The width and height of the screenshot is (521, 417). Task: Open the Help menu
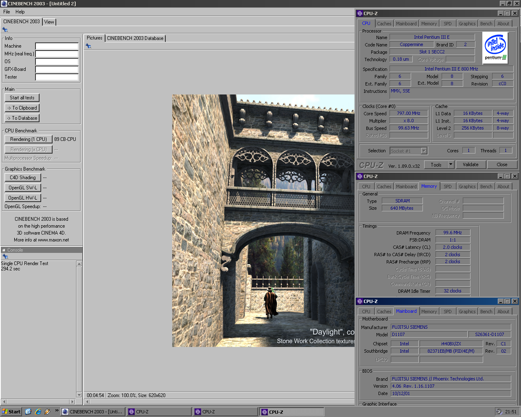pyautogui.click(x=20, y=12)
